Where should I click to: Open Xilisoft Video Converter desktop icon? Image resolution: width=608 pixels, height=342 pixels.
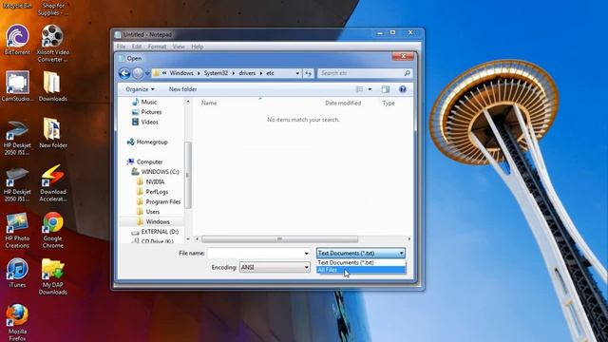click(53, 43)
